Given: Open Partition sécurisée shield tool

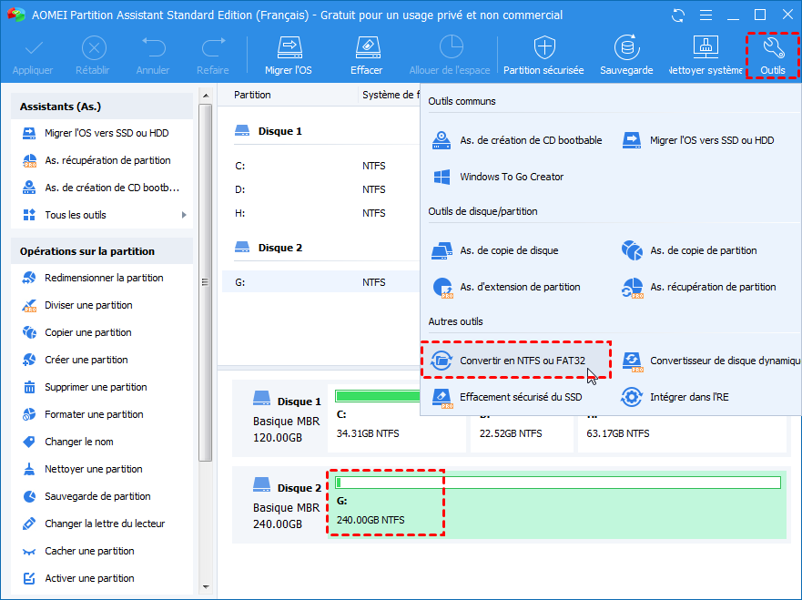Looking at the screenshot, I should point(543,56).
